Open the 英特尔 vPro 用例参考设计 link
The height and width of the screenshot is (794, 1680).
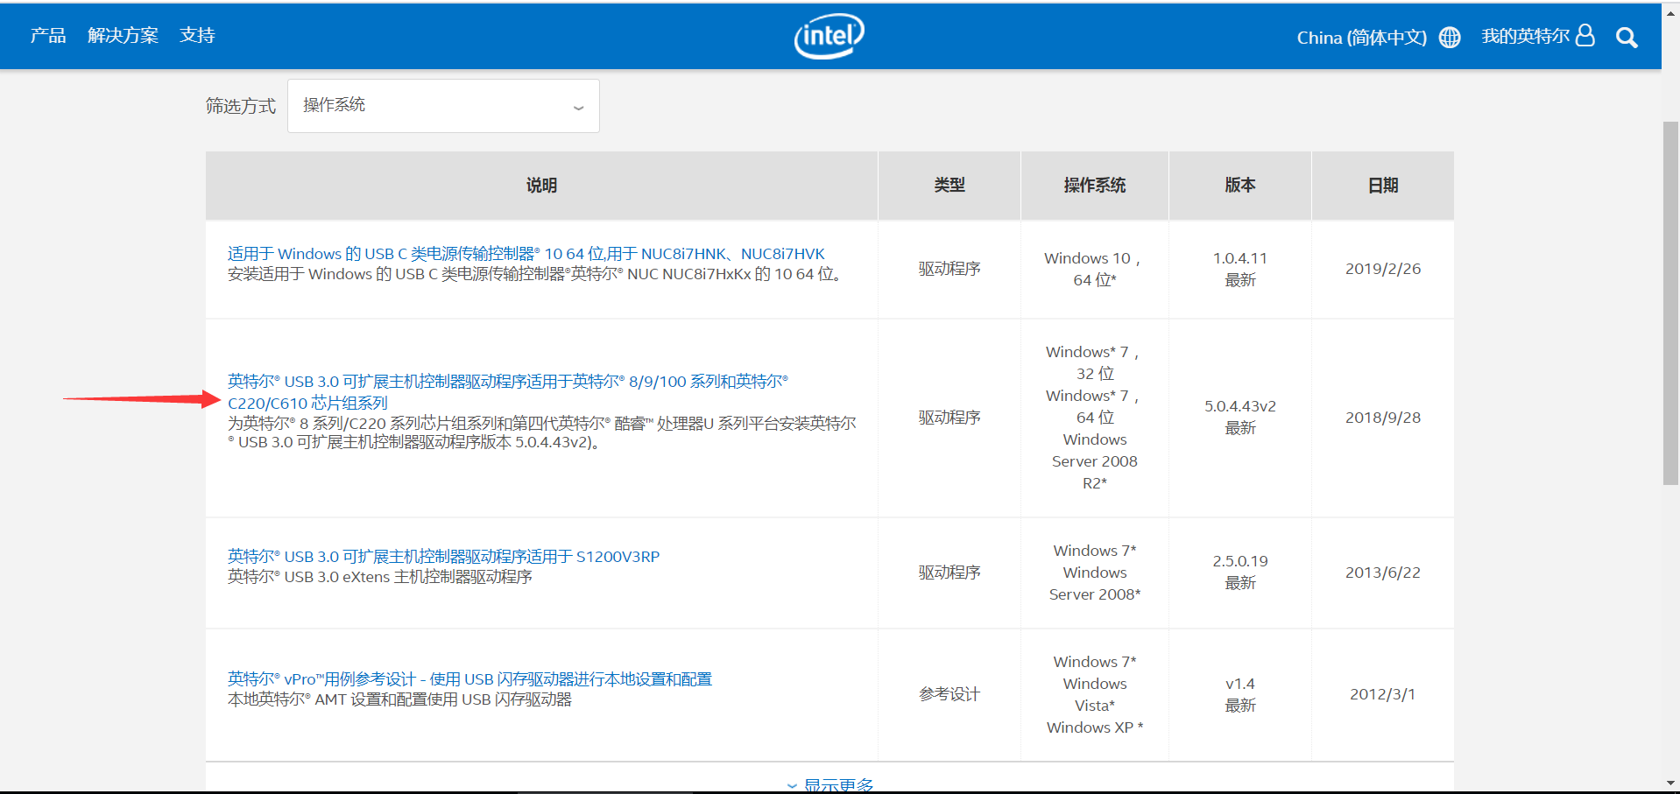pos(469,678)
